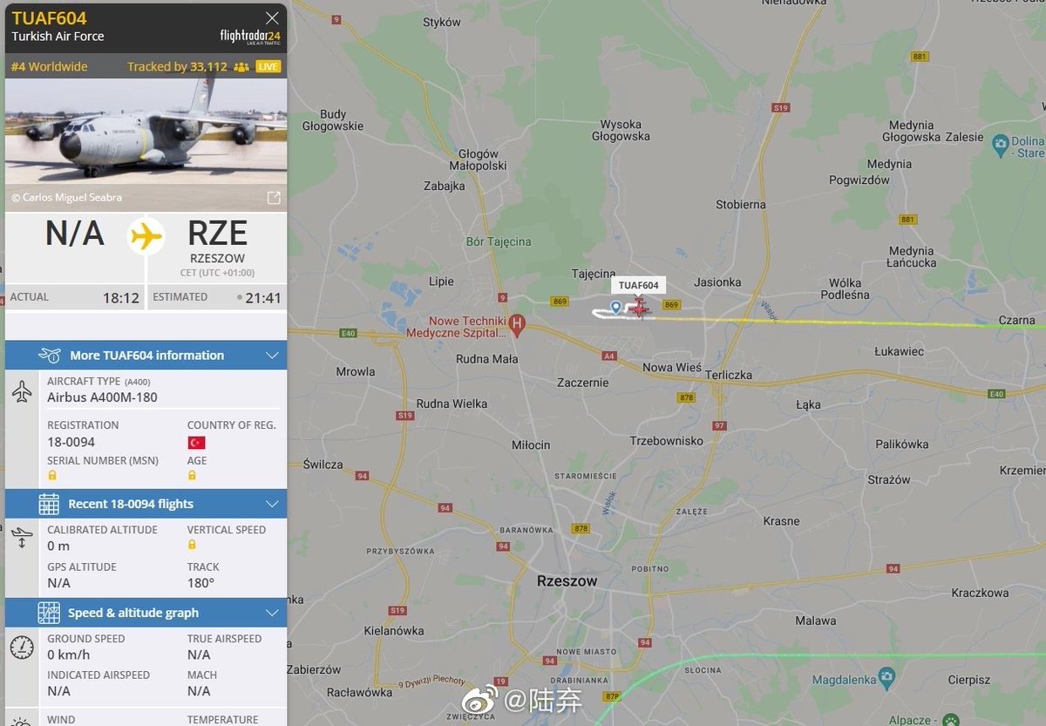1046x726 pixels.
Task: Expand Speed & altitude graph section
Action: (146, 613)
